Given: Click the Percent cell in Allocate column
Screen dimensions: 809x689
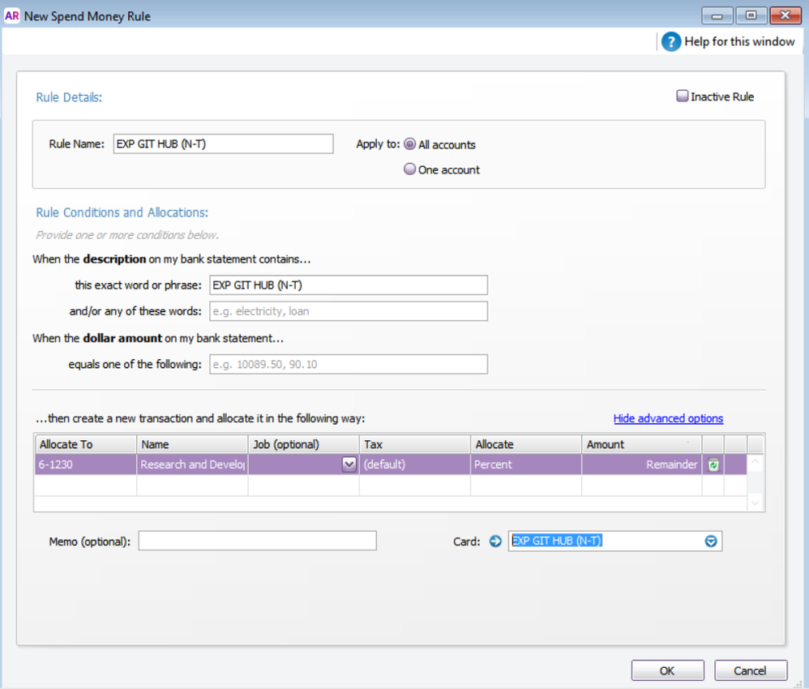Looking at the screenshot, I should (525, 464).
